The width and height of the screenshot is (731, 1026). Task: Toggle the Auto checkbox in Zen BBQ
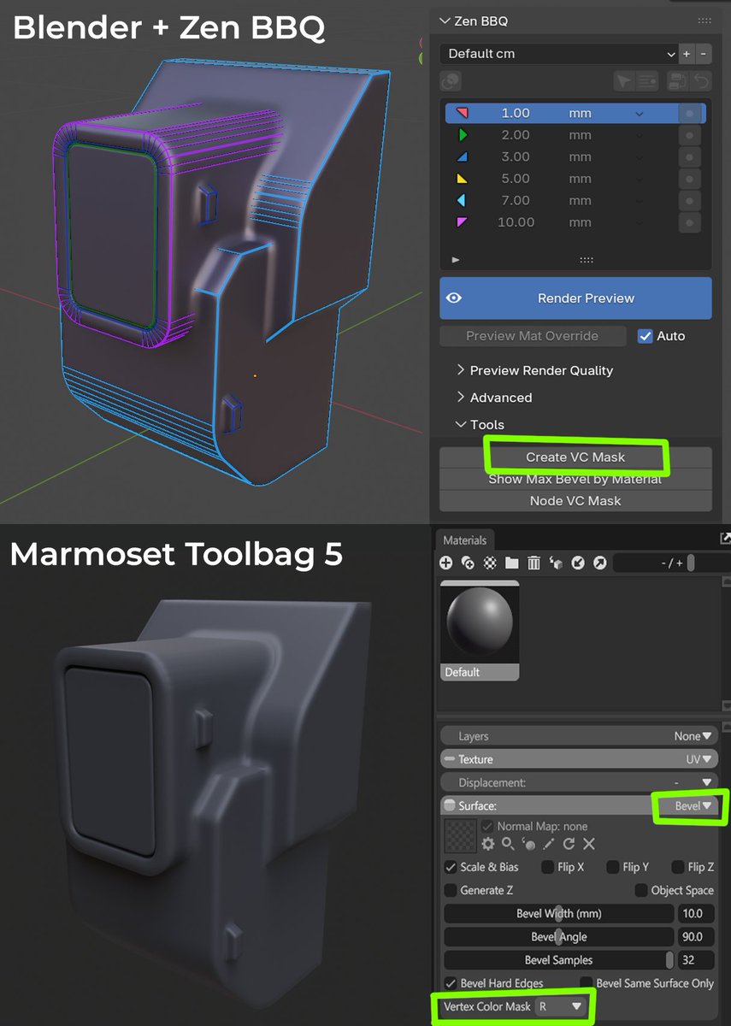646,336
